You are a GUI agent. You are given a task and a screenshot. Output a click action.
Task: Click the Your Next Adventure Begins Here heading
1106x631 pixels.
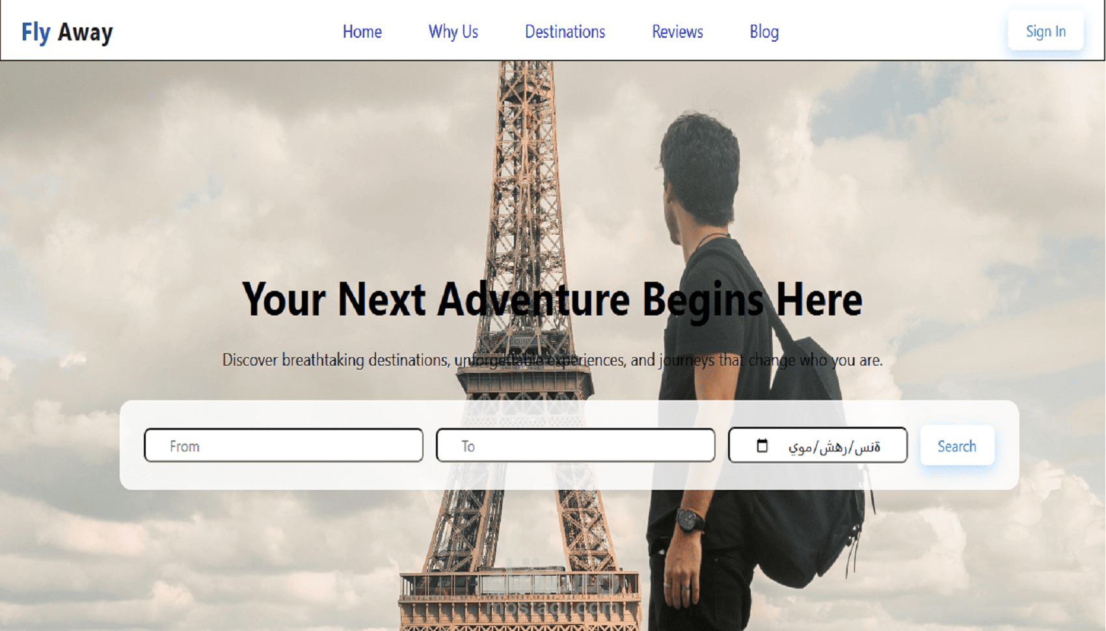tap(552, 300)
